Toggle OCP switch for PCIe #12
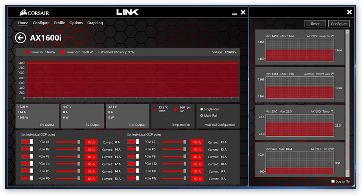 pyautogui.click(x=133, y=178)
